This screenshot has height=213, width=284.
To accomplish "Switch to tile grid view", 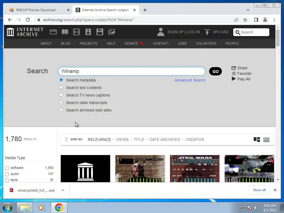I will 257,140.
